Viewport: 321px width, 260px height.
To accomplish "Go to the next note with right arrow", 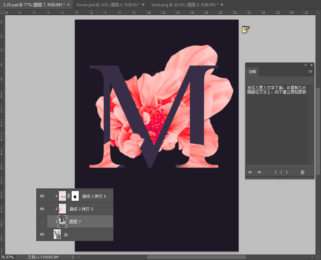I will pos(259,172).
